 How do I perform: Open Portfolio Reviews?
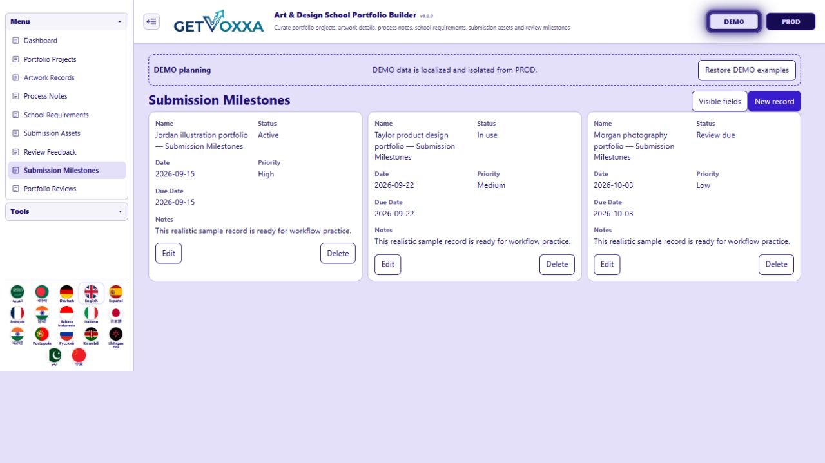click(66, 189)
